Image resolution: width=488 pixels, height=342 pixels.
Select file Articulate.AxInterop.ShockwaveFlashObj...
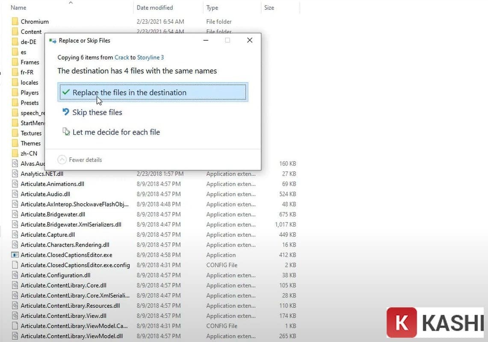pyautogui.click(x=74, y=204)
